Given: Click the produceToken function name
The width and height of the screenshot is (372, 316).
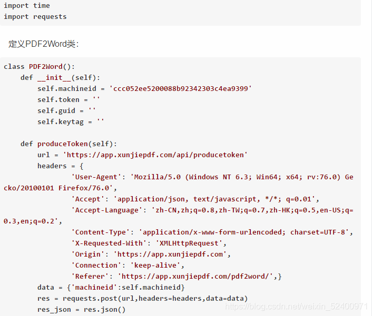Looking at the screenshot, I should coord(63,144).
